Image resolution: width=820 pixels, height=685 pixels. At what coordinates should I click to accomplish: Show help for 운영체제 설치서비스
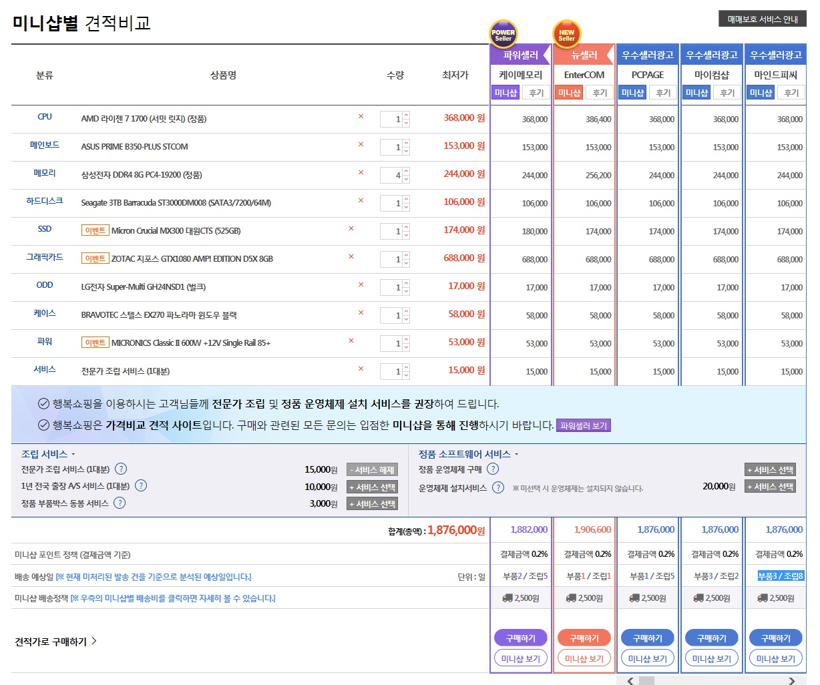point(498,487)
